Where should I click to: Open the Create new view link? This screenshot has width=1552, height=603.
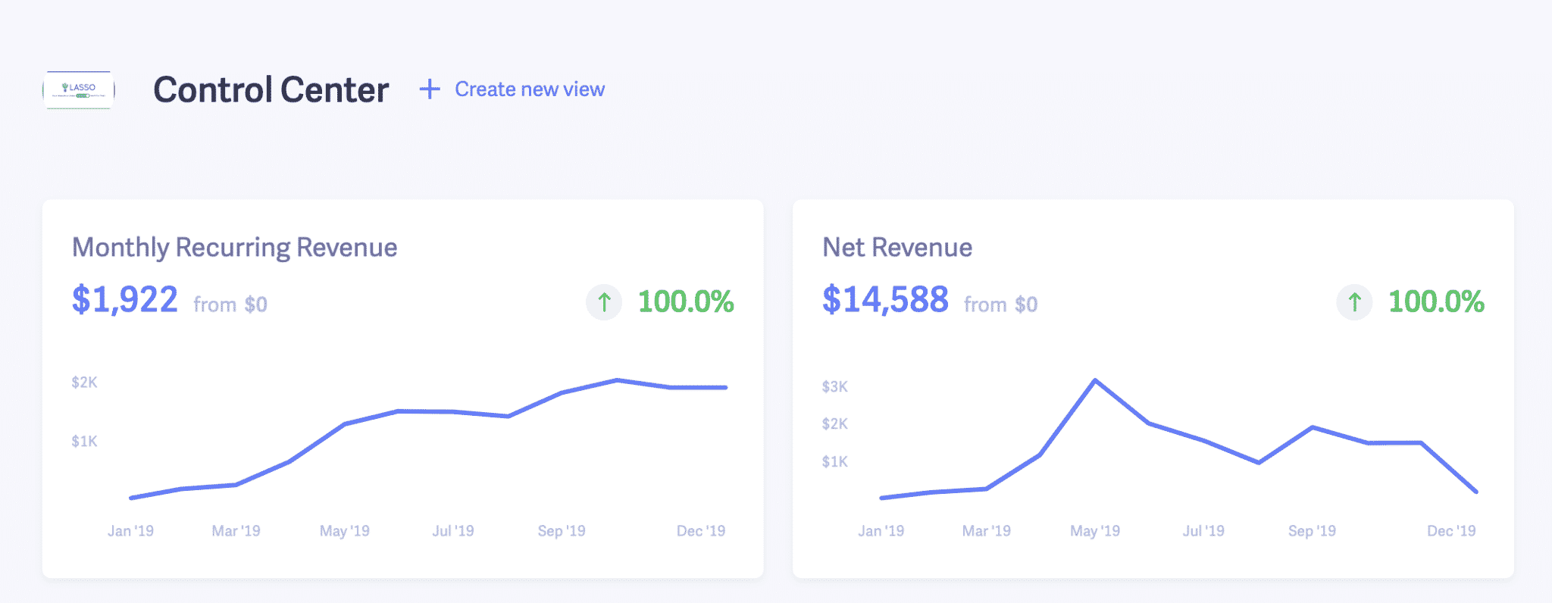tap(530, 89)
